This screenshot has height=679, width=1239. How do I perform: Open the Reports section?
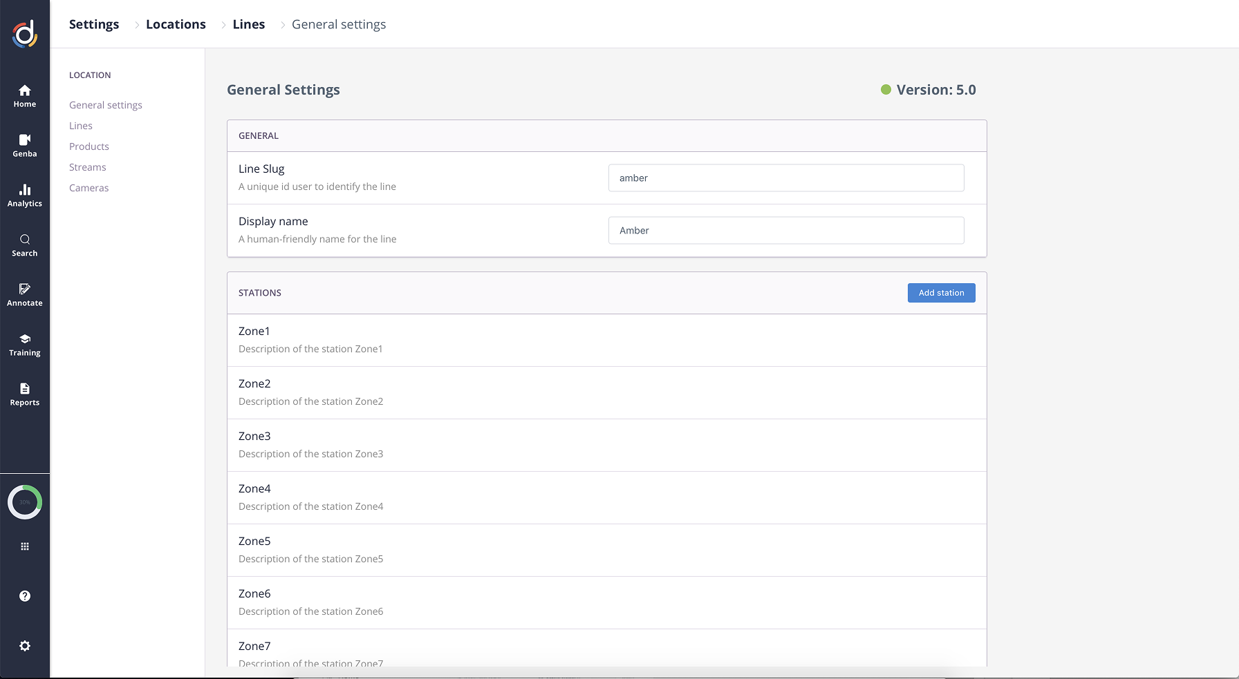click(x=25, y=394)
